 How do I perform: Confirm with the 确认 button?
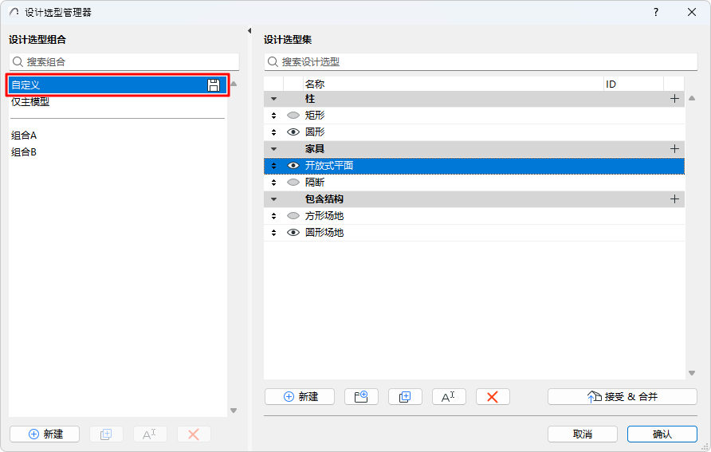coord(662,434)
